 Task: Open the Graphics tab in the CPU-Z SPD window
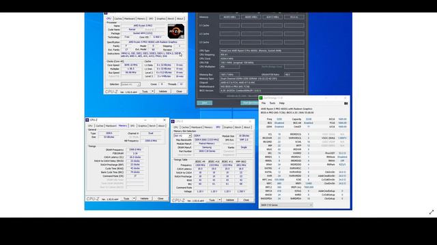click(228, 127)
